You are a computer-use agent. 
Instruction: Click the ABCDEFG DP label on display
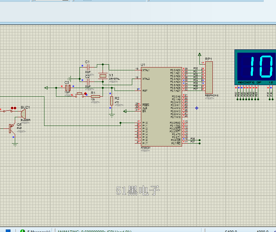click(249, 82)
